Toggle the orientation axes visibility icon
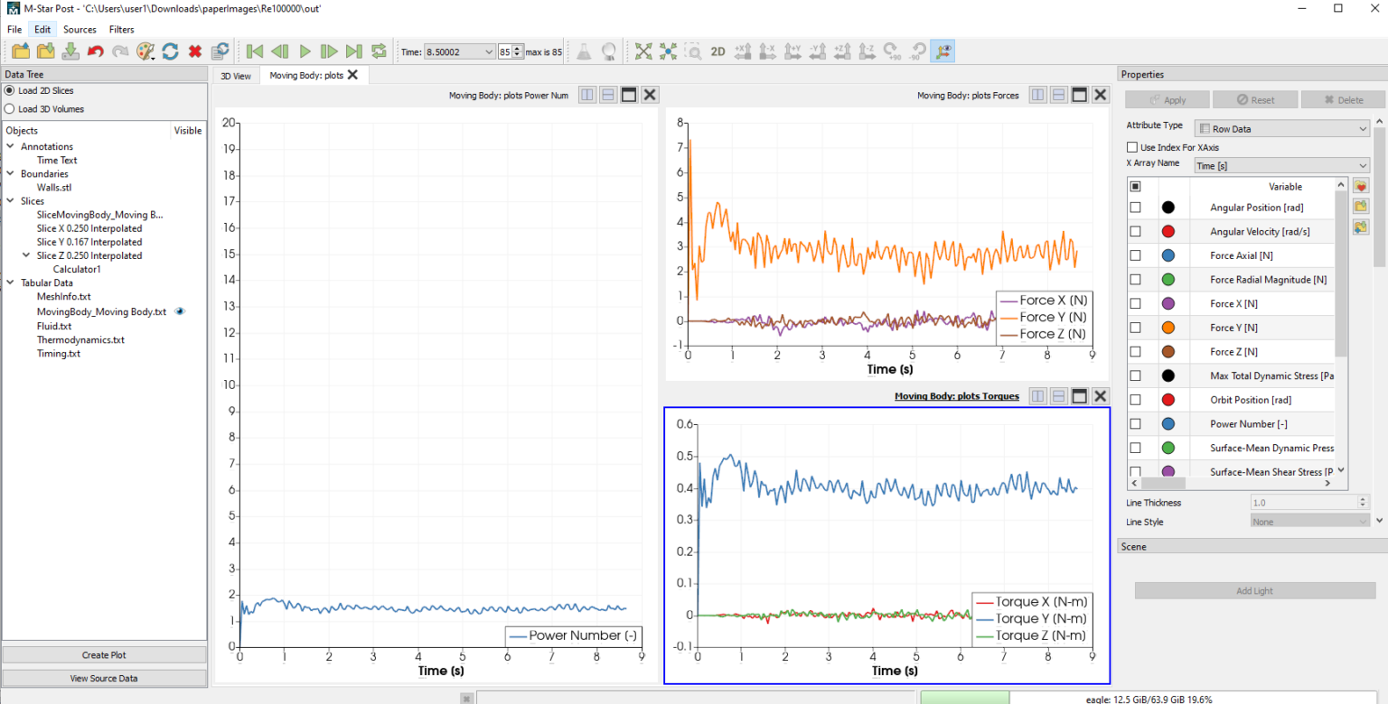The image size is (1388, 704). [943, 51]
